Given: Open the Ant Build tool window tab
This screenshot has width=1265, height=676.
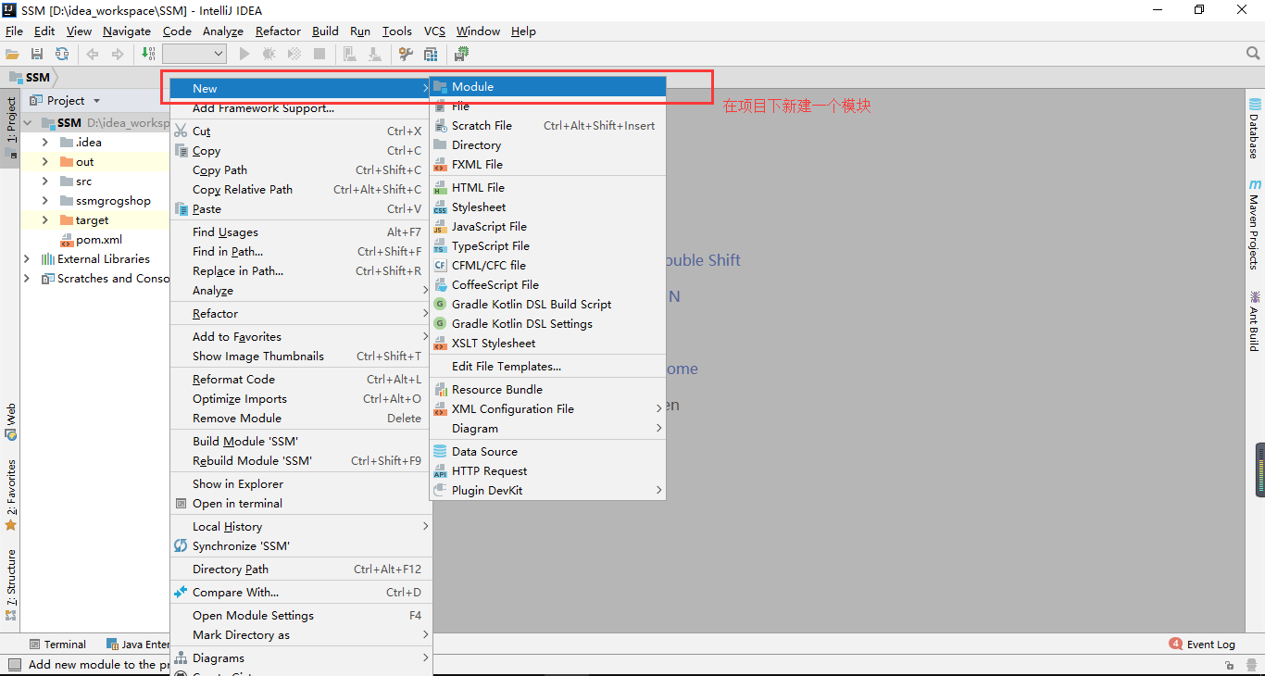Looking at the screenshot, I should (x=1255, y=320).
